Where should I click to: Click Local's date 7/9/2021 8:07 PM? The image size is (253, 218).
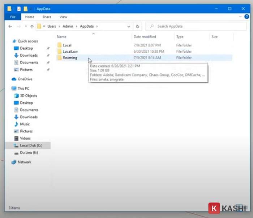coord(147,45)
